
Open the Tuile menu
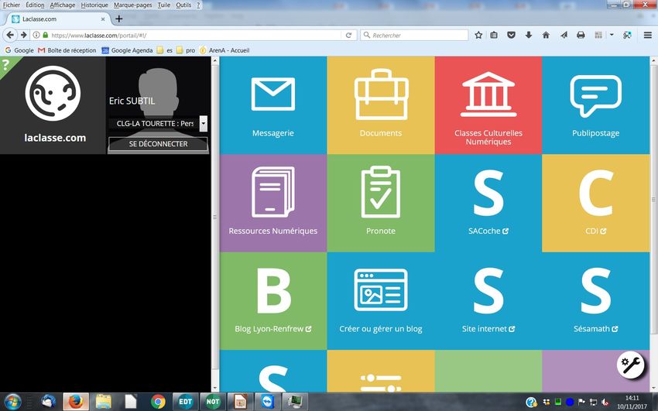point(164,5)
